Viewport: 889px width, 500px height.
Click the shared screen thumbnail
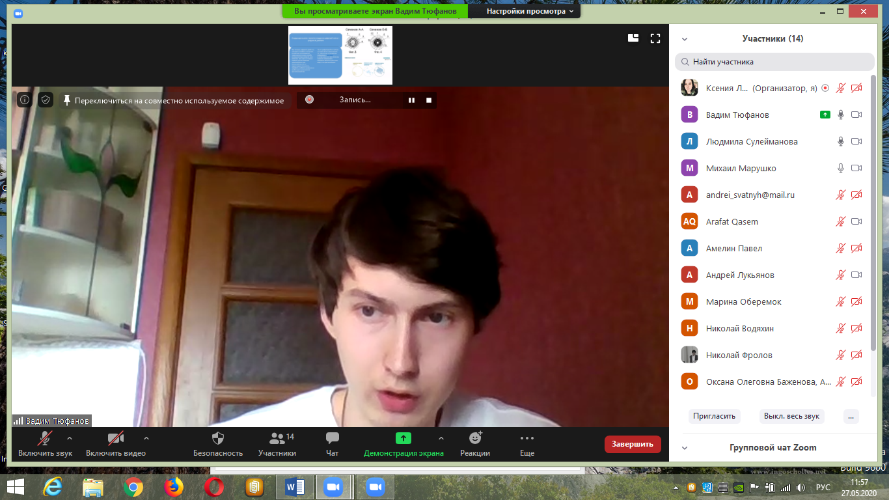[340, 55]
